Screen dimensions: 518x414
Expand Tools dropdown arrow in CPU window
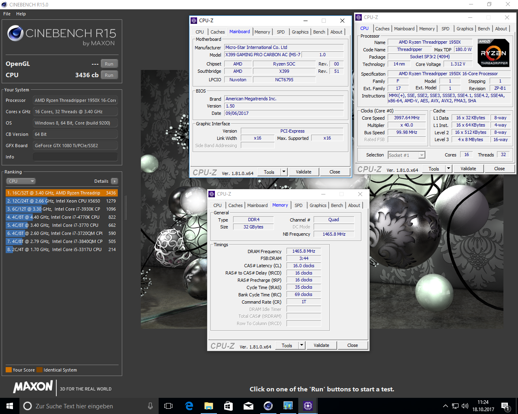(449, 169)
